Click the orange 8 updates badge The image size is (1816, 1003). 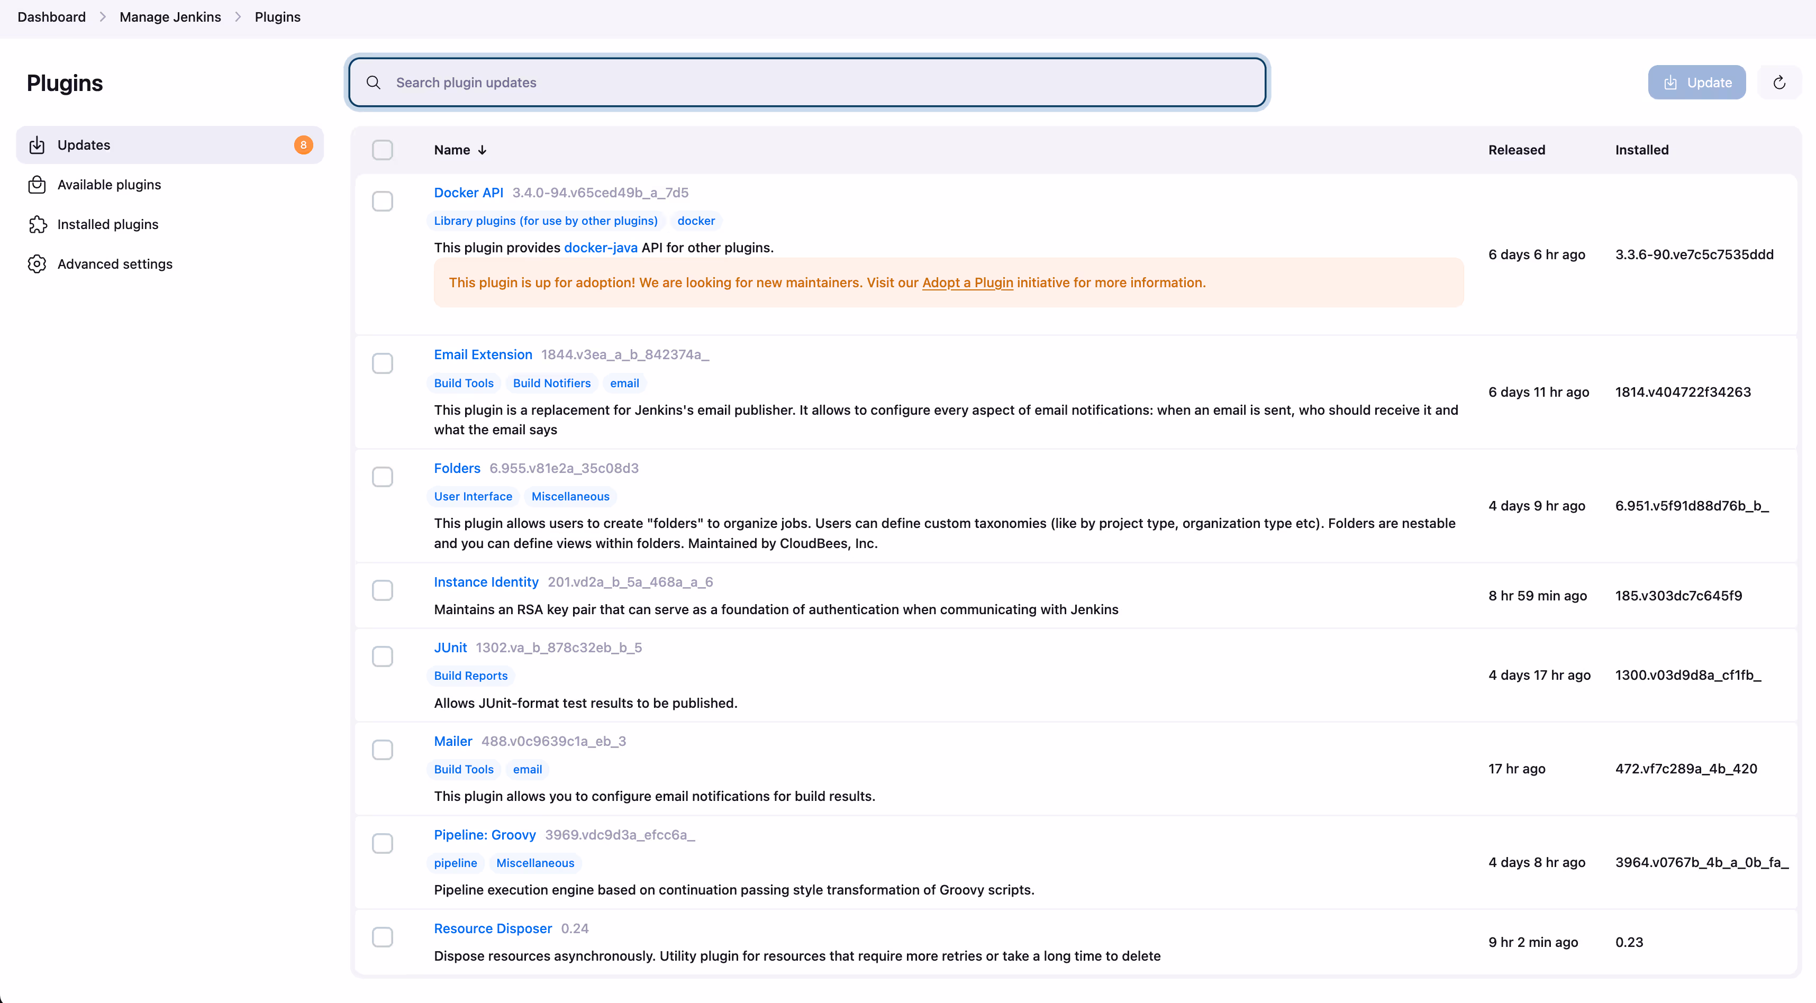coord(303,145)
